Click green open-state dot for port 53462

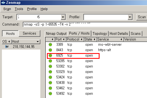(50, 88)
